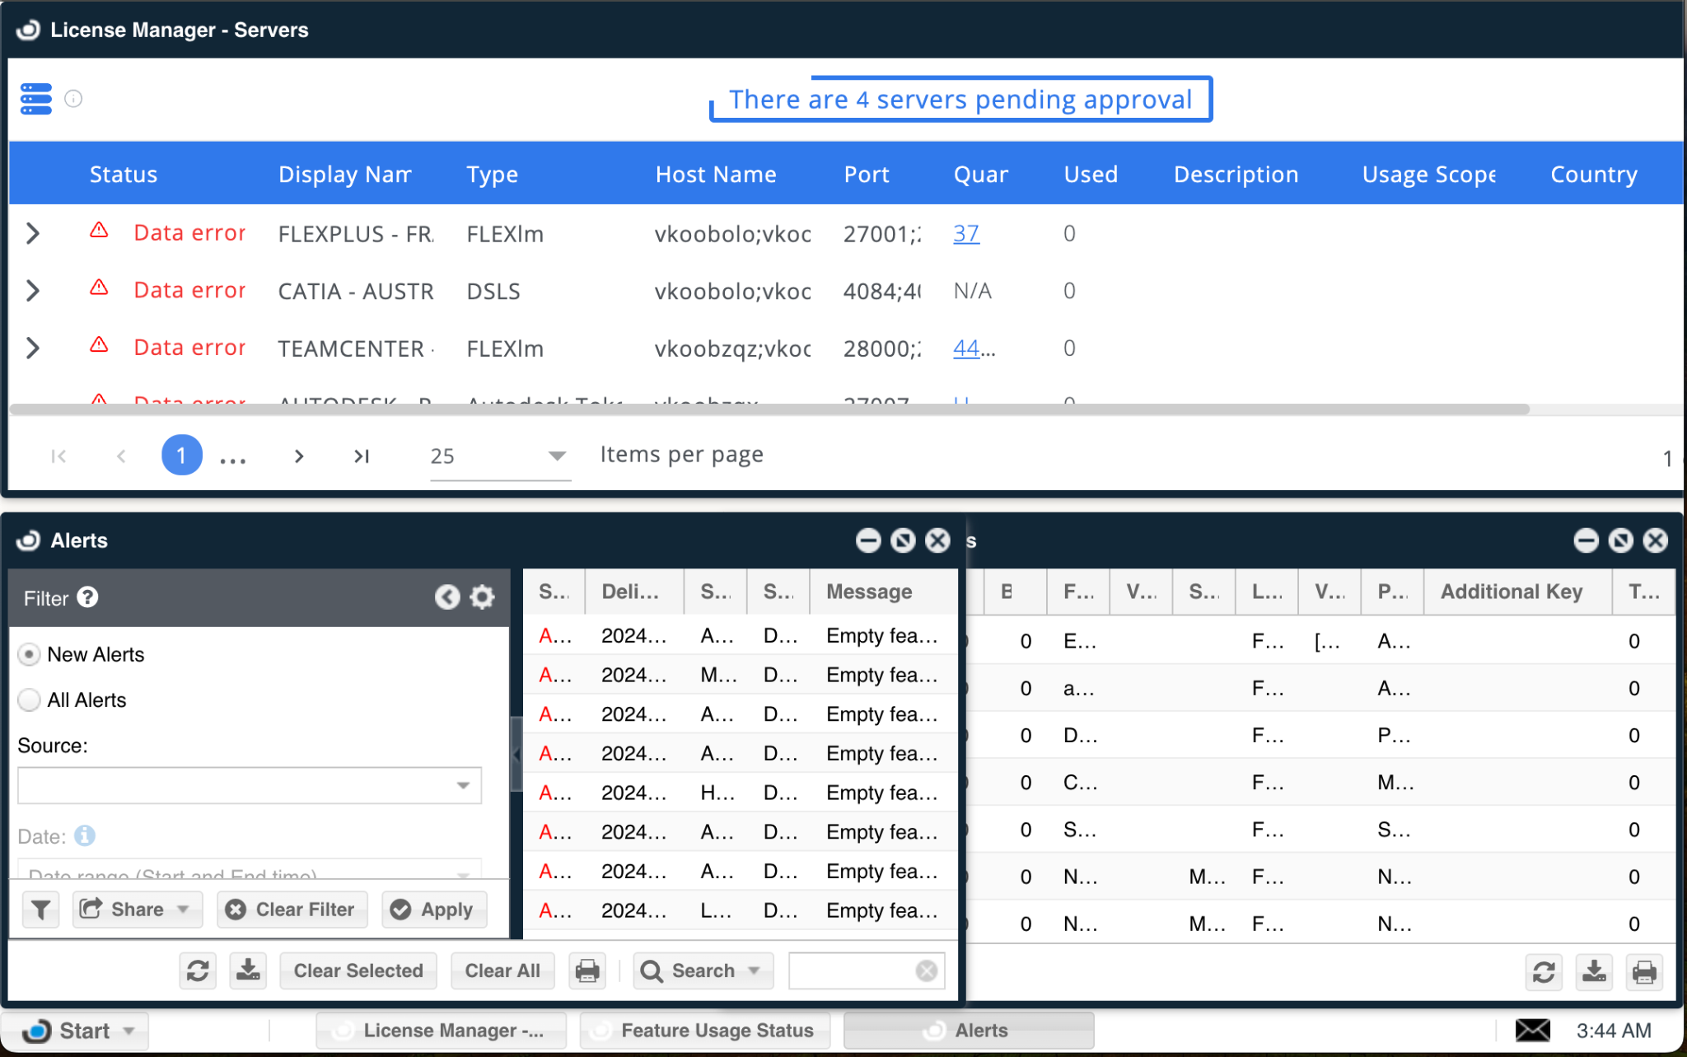Image resolution: width=1687 pixels, height=1057 pixels.
Task: Switch to Feature Usage Status taskbar tab
Action: point(705,1031)
